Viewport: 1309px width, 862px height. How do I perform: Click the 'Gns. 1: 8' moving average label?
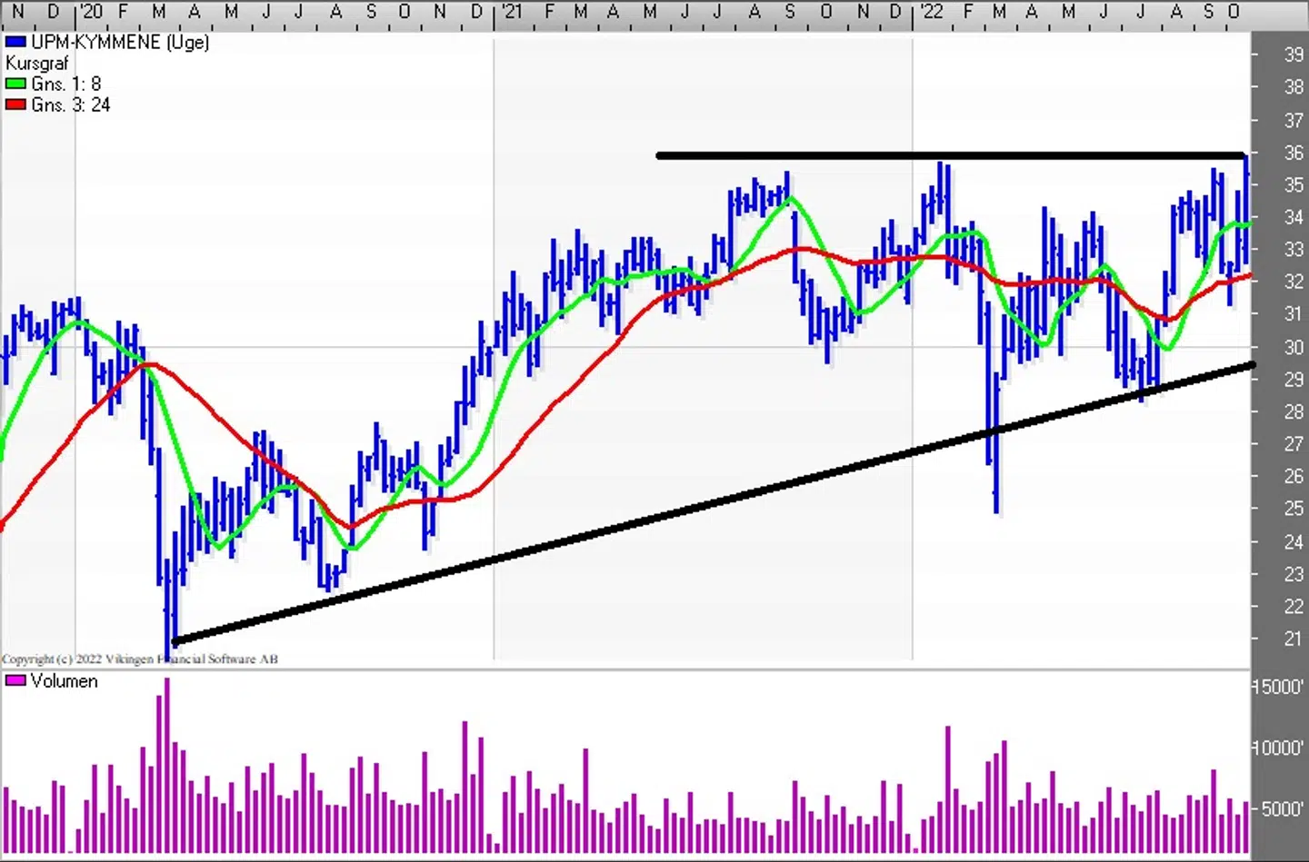pyautogui.click(x=66, y=84)
